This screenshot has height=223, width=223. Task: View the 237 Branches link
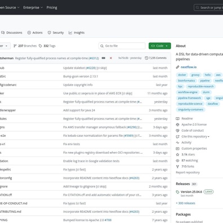tap(25, 46)
